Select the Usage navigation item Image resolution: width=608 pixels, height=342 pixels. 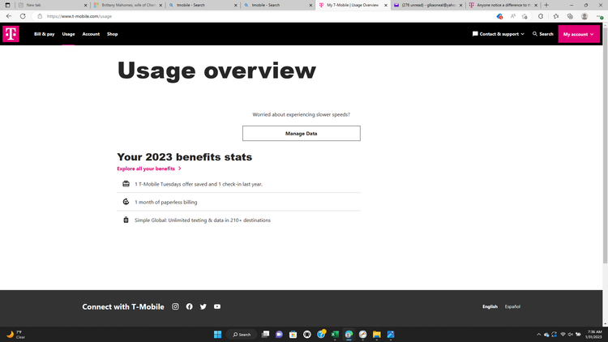(68, 34)
